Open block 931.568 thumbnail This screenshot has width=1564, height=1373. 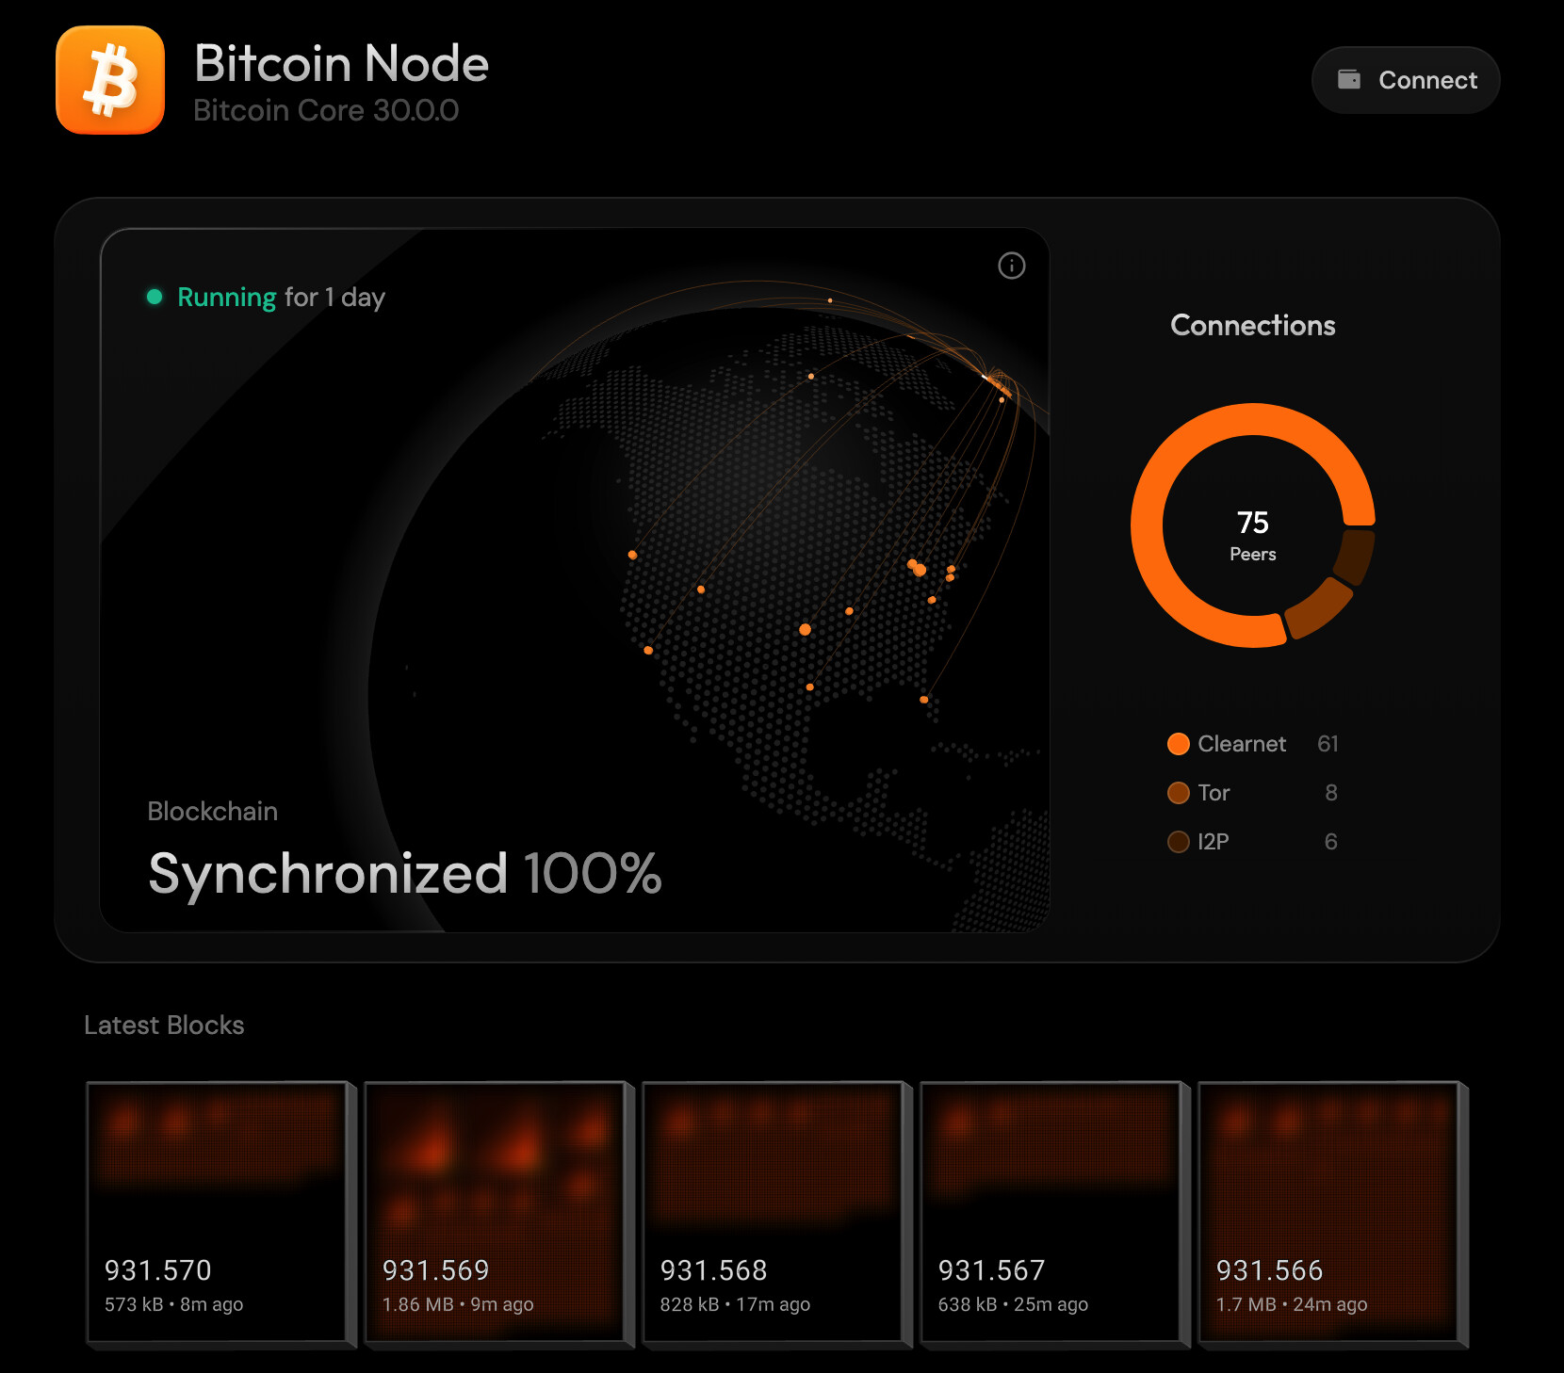[x=773, y=1211]
